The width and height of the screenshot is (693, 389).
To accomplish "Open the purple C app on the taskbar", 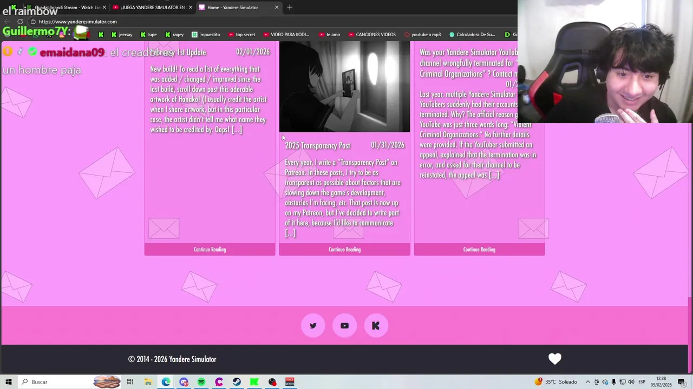I will [219, 382].
